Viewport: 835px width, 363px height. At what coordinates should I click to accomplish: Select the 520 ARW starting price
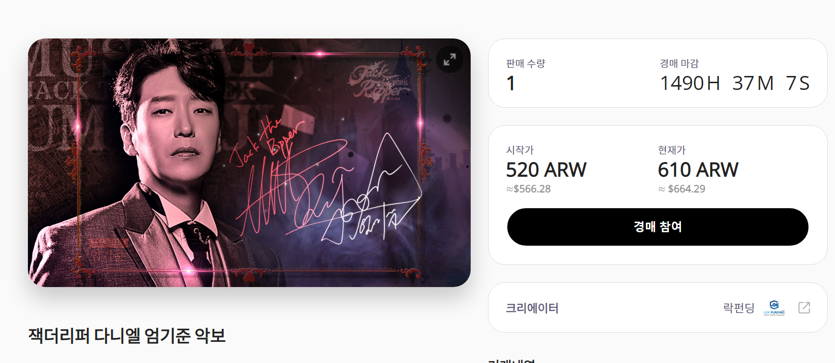[x=546, y=170]
